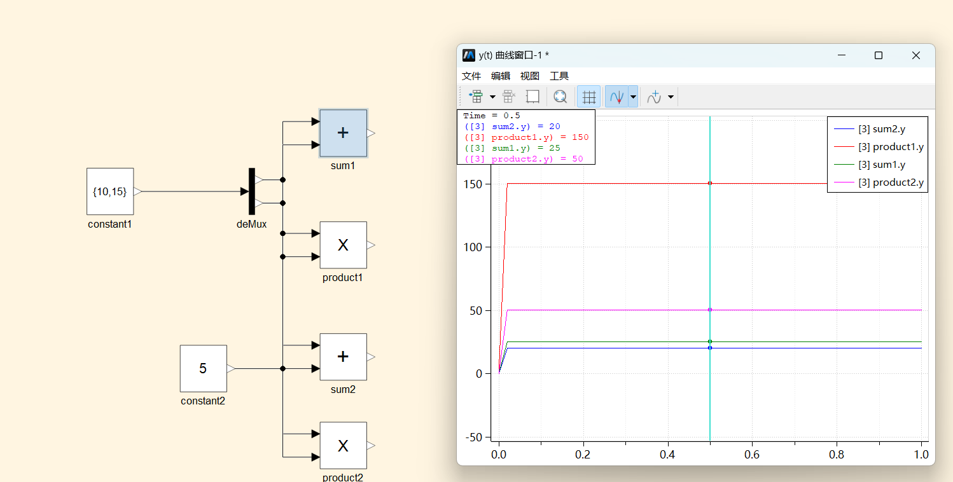Open the add subplot dropdown arrow

(x=492, y=97)
